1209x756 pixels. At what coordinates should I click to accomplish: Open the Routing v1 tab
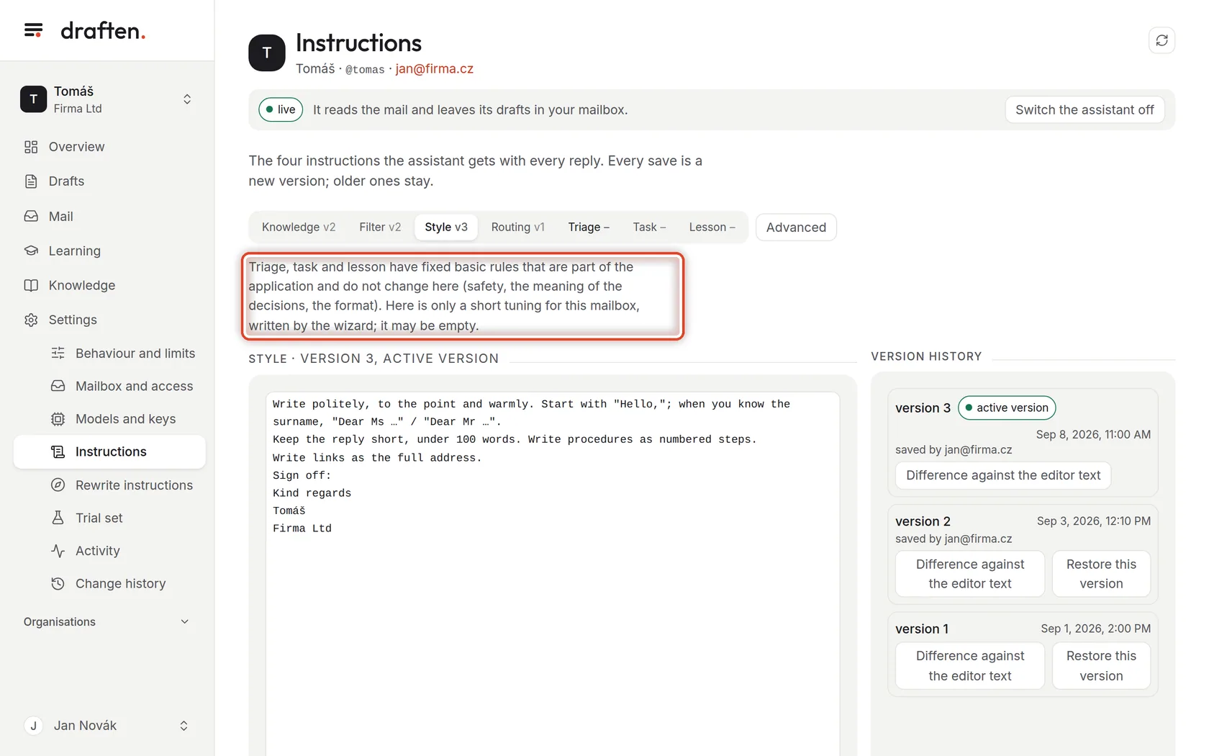click(517, 227)
